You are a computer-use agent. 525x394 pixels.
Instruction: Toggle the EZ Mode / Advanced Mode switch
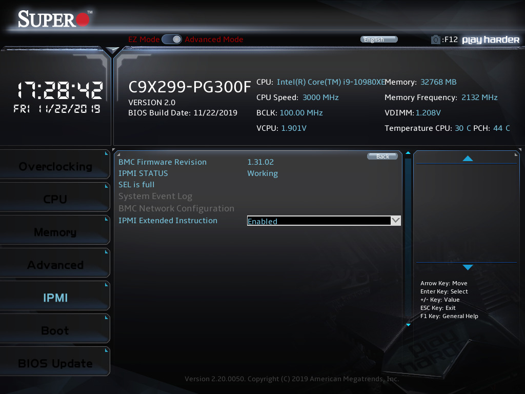pyautogui.click(x=172, y=40)
